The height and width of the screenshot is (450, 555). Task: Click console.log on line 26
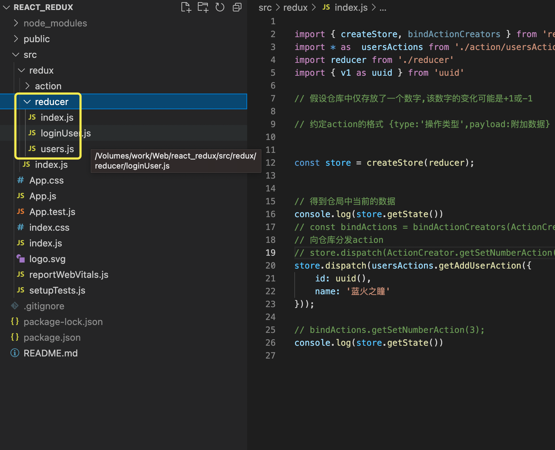click(x=322, y=343)
